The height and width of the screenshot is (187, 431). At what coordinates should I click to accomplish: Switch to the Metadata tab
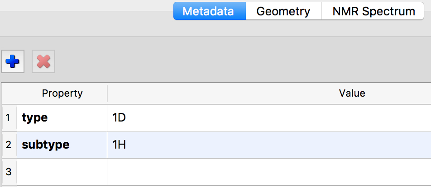[x=209, y=11]
